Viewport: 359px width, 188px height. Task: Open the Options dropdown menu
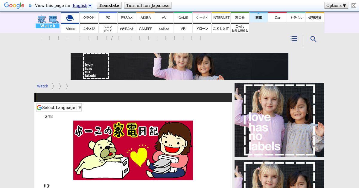(x=336, y=5)
